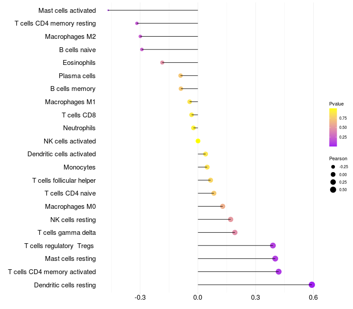Click the Pvalue legend title

[x=336, y=104]
